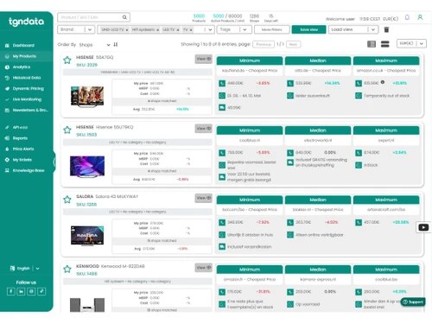Open the Hisense 50A7GQ TV thumbnail
Viewport: 432px width, 324px height.
[87, 97]
